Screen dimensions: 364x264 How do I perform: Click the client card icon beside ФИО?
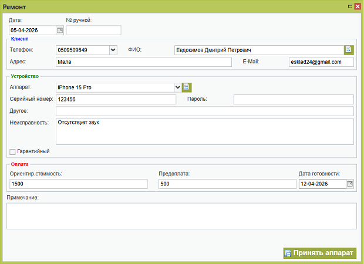[349, 50]
